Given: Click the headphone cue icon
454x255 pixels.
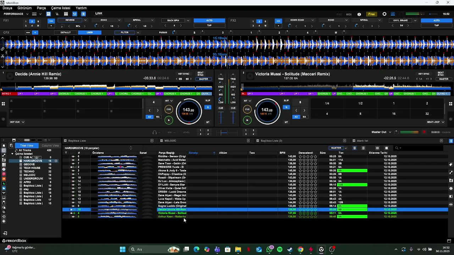Looking at the screenshot, I should pyautogui.click(x=155, y=132).
